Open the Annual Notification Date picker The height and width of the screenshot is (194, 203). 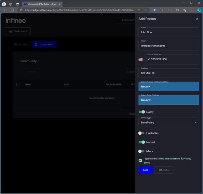pyautogui.click(x=169, y=86)
